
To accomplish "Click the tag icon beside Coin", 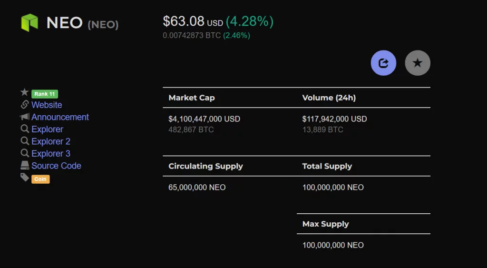I will coord(25,177).
